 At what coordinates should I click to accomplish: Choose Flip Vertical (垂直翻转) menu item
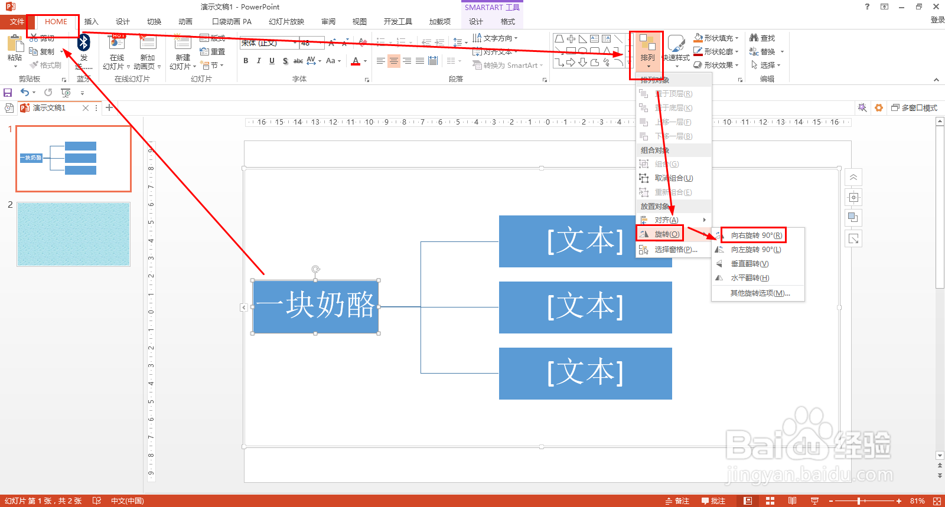click(758, 263)
